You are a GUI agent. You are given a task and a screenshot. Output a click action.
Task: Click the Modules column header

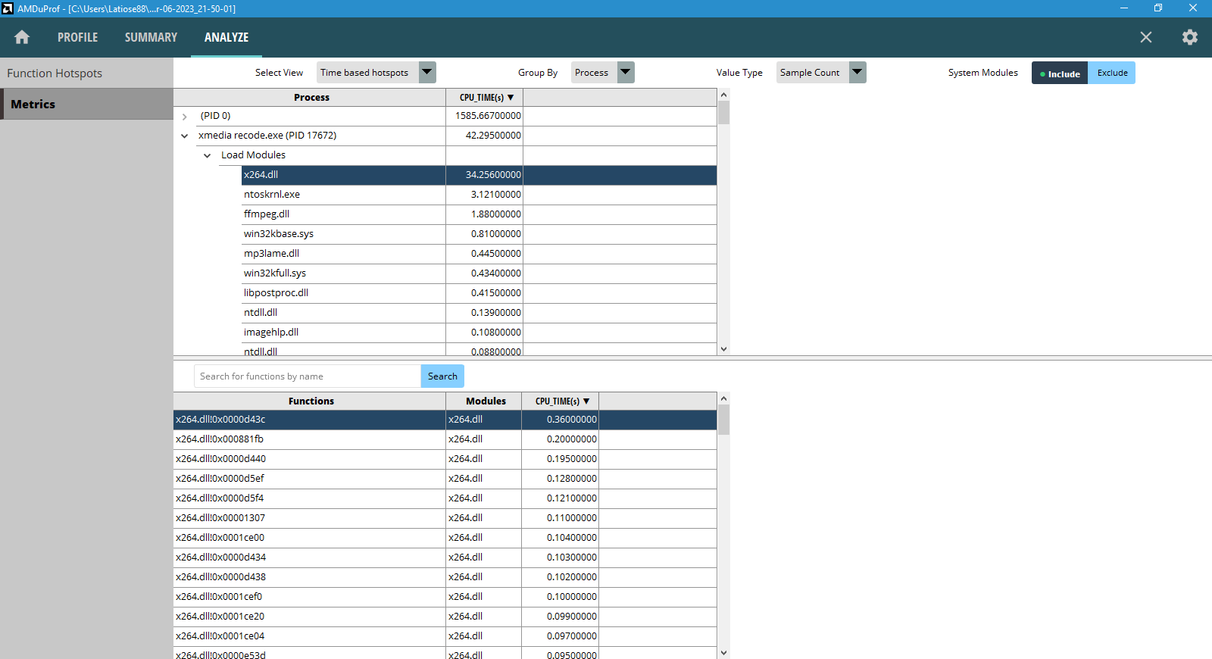pos(484,401)
